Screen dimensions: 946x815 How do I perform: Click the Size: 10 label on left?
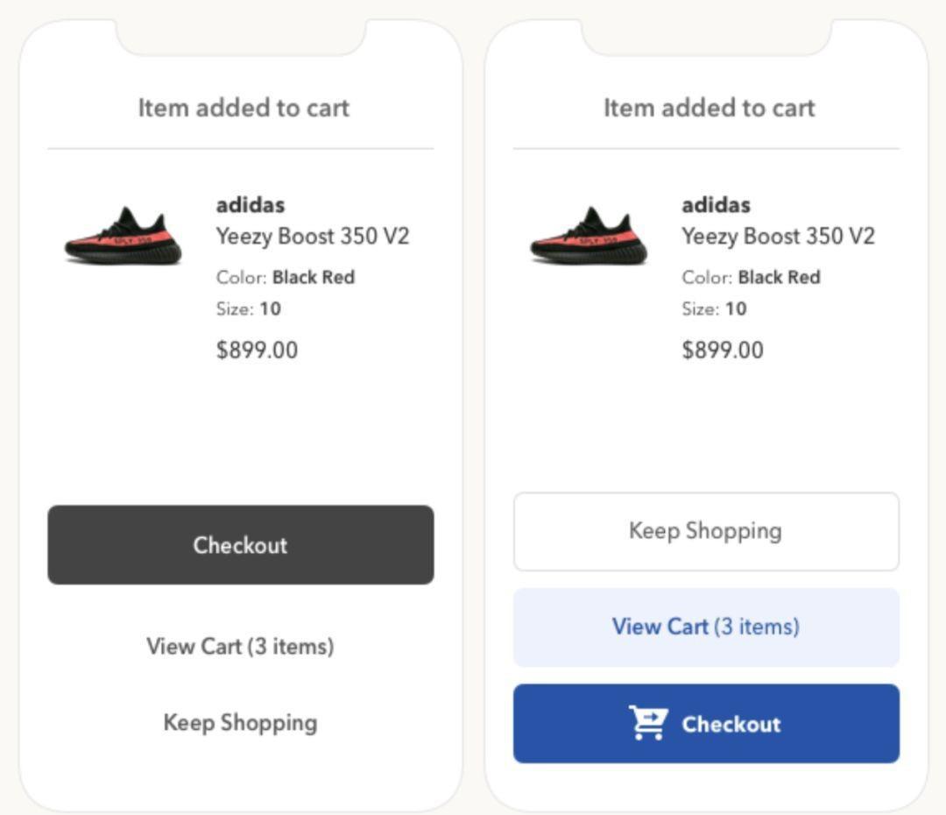coord(249,308)
